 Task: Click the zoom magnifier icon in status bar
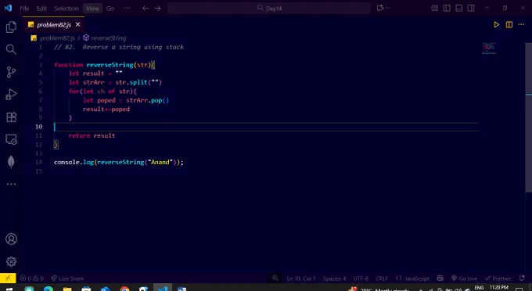(275, 278)
